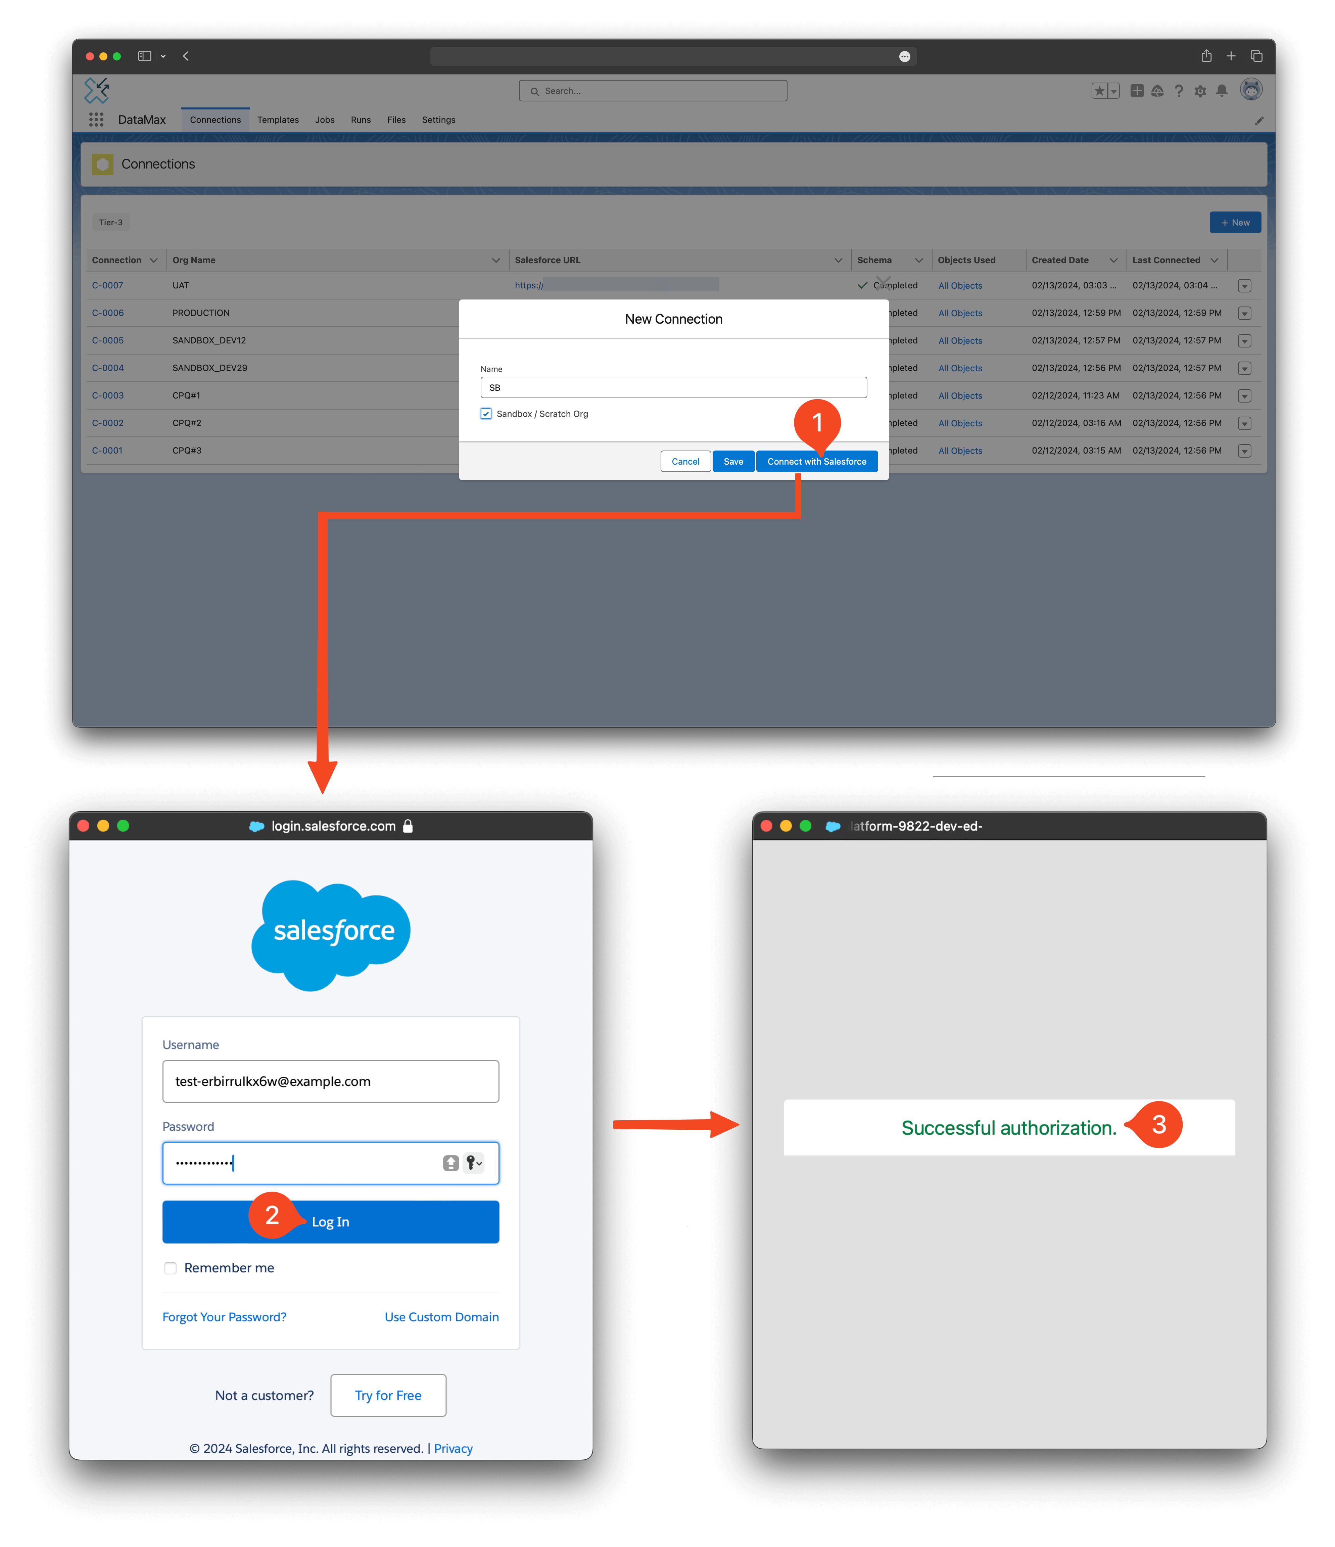The width and height of the screenshot is (1335, 1547).
Task: Go back with the browser back arrow
Action: click(x=186, y=56)
